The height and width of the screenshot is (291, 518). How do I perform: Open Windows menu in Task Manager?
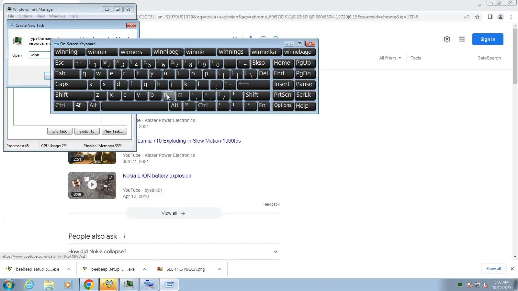tap(57, 16)
